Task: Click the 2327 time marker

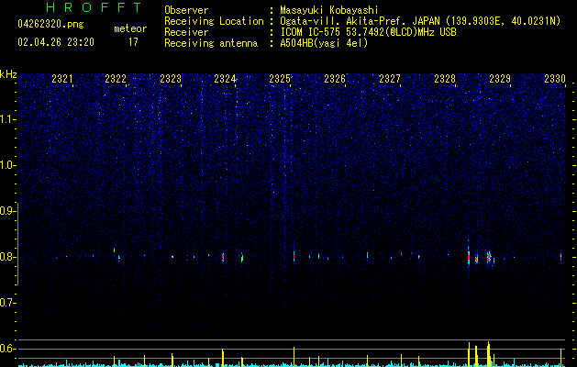Action: [x=390, y=79]
